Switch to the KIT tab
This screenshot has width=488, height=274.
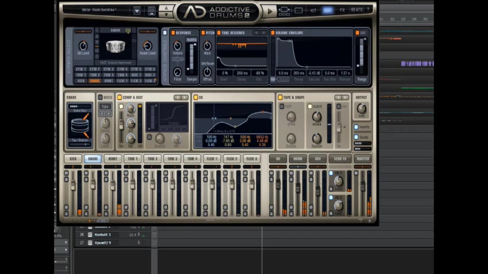click(314, 10)
